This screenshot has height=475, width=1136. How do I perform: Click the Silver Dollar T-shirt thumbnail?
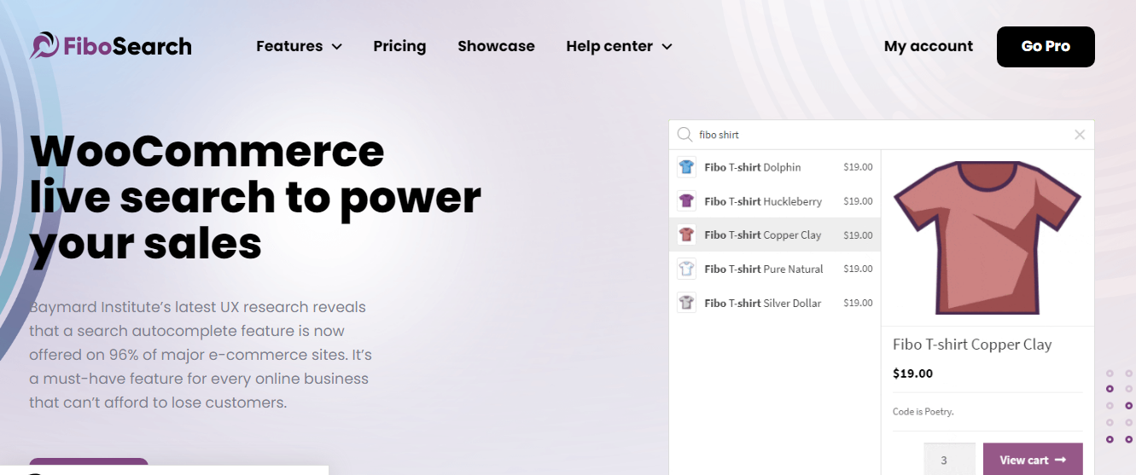(686, 303)
